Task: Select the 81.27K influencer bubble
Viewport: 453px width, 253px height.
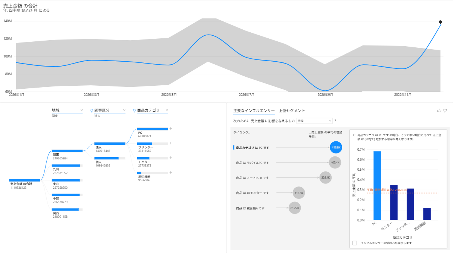Action: pyautogui.click(x=295, y=208)
